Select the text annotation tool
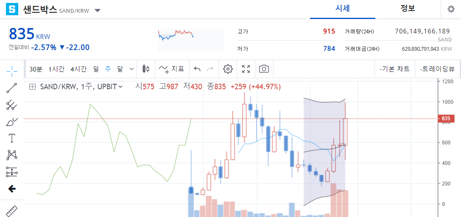461x217 pixels. pyautogui.click(x=12, y=138)
